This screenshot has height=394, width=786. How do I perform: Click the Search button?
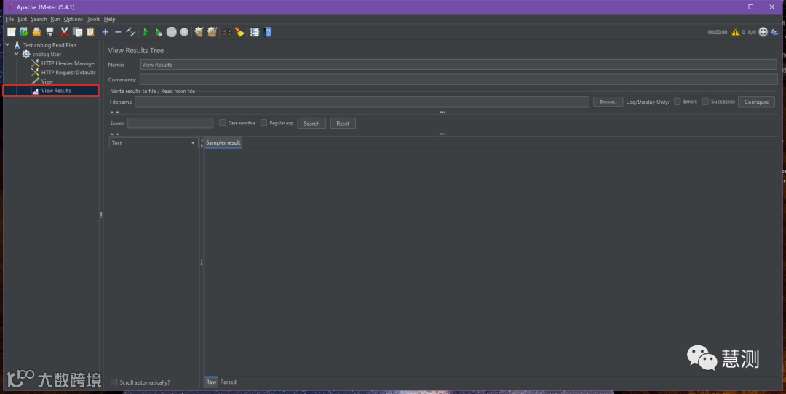[311, 123]
